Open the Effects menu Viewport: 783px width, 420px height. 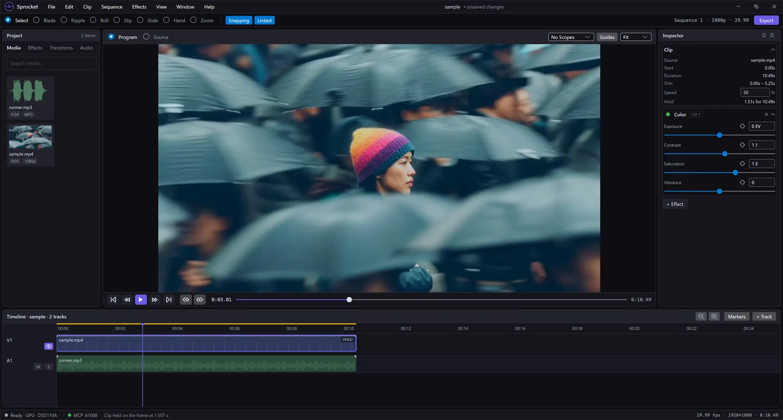tap(139, 7)
